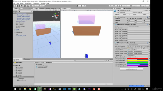Open Task View on the taskbar
Image resolution: width=163 pixels, height=91 pixels.
(20, 89)
